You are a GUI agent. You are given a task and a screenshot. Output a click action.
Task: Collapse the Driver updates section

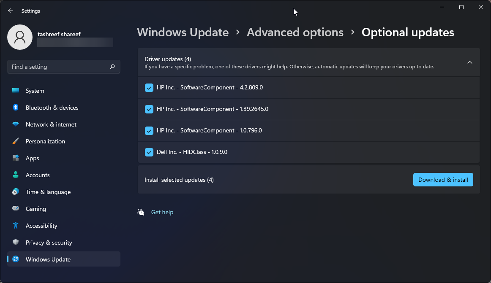click(x=469, y=62)
